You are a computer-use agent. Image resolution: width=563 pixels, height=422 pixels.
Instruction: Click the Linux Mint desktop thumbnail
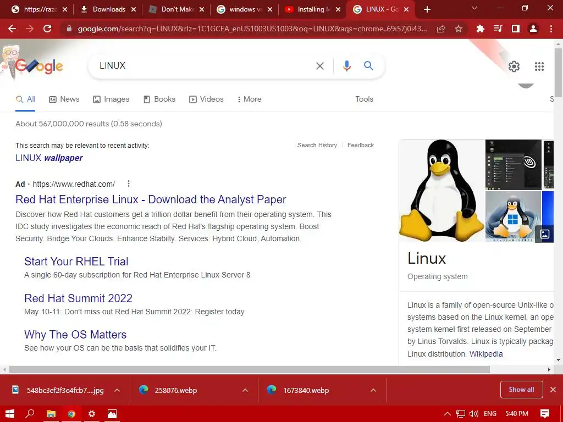coord(514,164)
